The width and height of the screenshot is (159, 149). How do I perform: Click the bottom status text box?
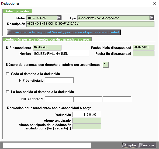click(47, 145)
